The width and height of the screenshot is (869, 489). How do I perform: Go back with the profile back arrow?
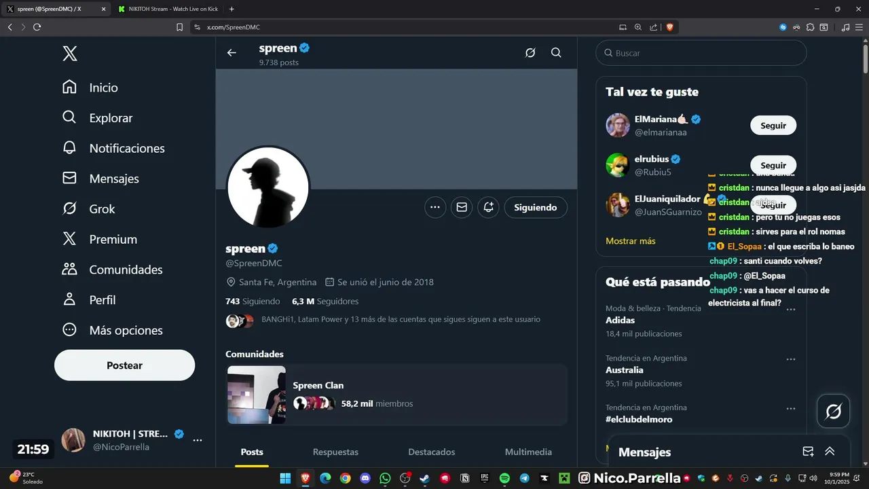232,53
